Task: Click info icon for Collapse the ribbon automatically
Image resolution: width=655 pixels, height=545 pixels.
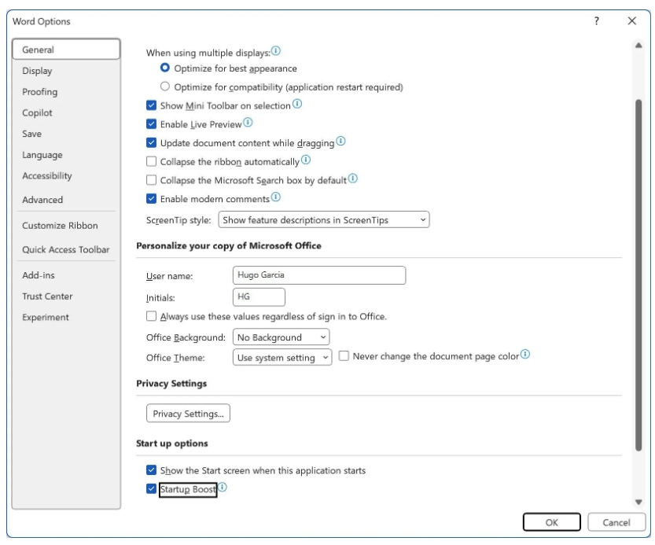Action: [x=306, y=160]
